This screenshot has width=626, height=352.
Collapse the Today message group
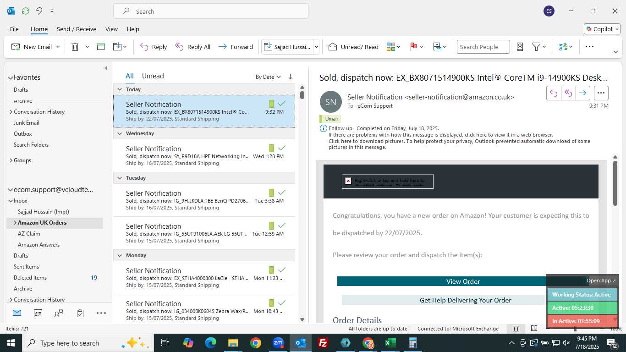click(120, 89)
